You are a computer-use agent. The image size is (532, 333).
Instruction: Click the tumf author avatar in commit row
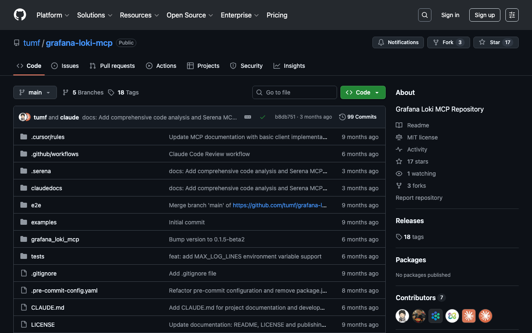coord(23,117)
